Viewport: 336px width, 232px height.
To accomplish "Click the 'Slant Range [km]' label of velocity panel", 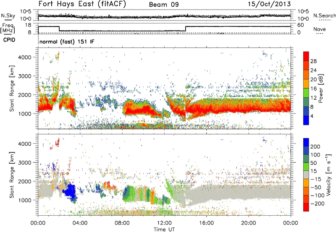I will pos(12,175).
